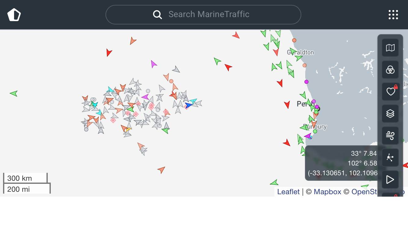Open the map type selector
Image resolution: width=408 pixels, height=229 pixels.
390,48
